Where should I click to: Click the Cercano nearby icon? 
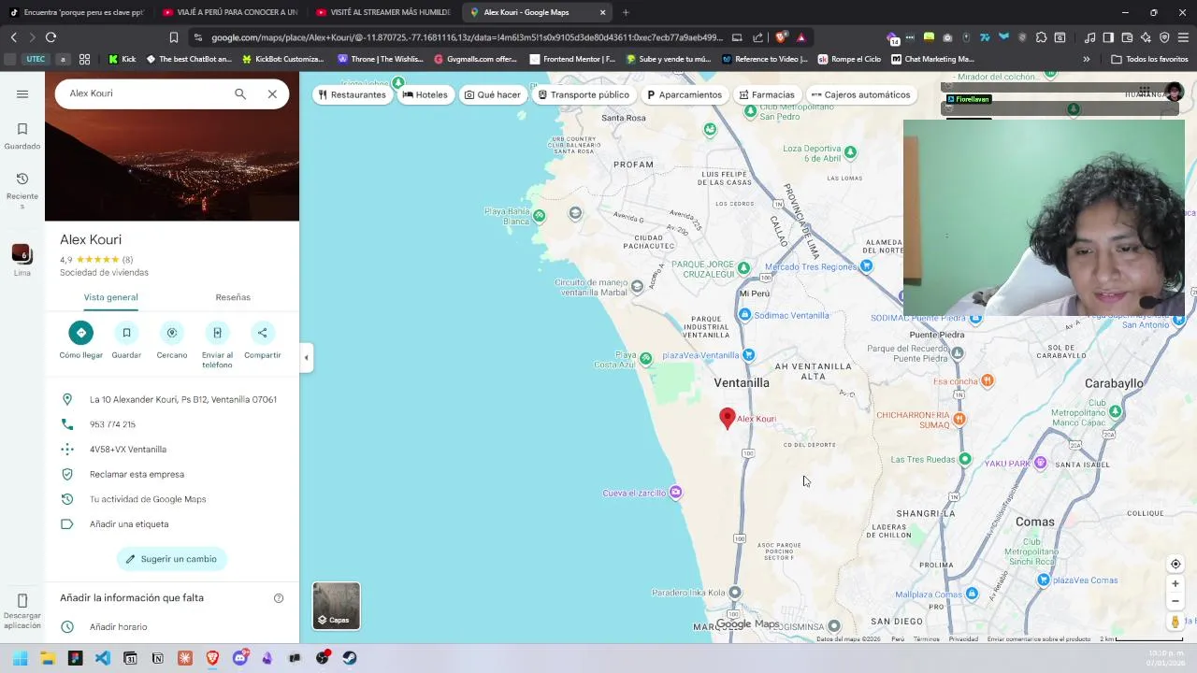(172, 333)
